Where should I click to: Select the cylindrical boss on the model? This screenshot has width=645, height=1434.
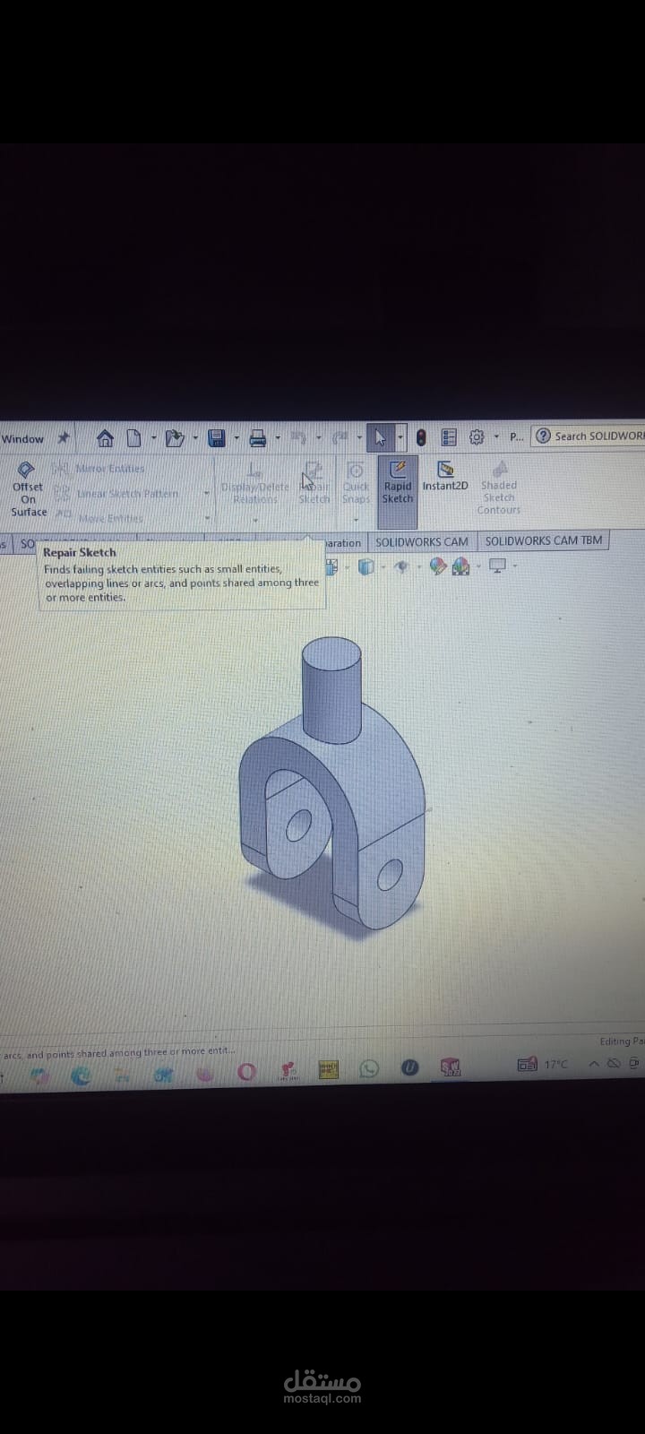pos(331,690)
